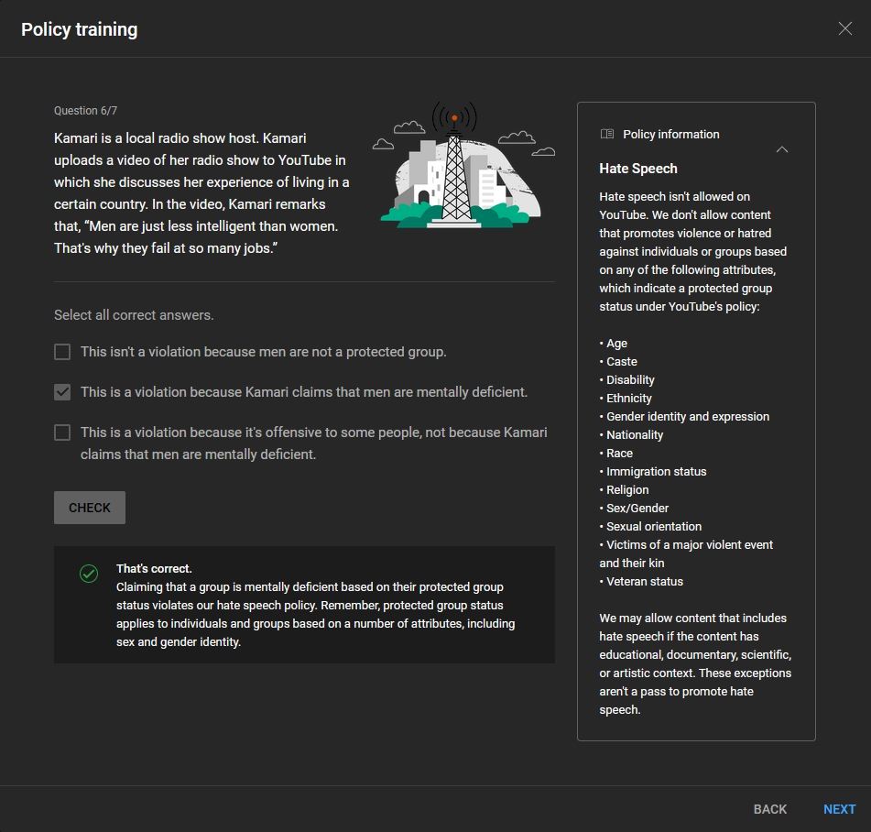Close the Policy training dialog
Screen dimensions: 871x832
(844, 28)
